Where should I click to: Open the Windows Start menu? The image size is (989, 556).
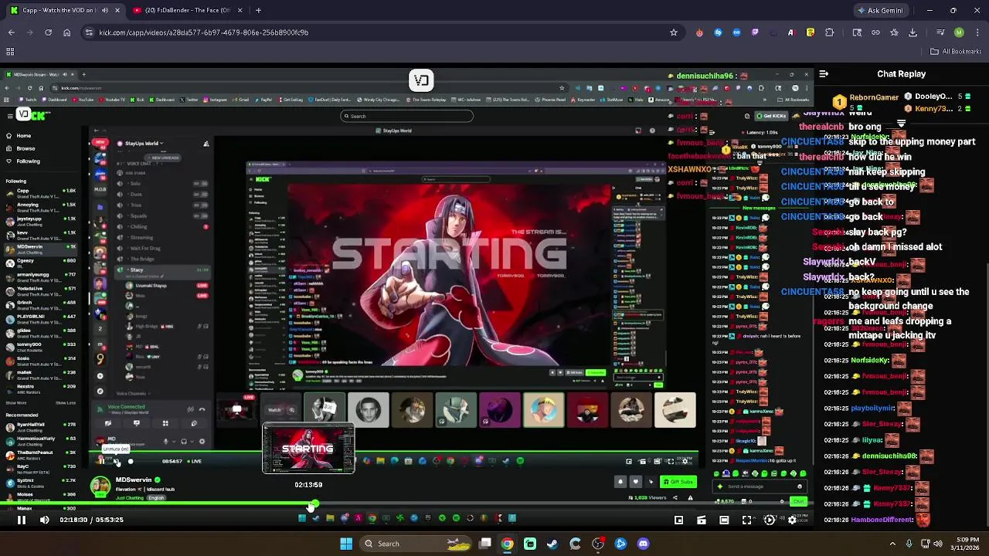pos(346,544)
